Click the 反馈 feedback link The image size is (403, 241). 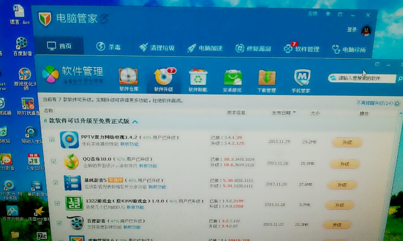(x=313, y=13)
